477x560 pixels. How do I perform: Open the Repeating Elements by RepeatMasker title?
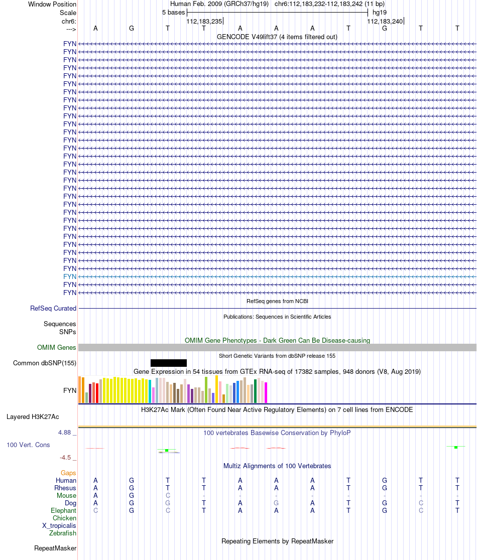tap(277, 541)
